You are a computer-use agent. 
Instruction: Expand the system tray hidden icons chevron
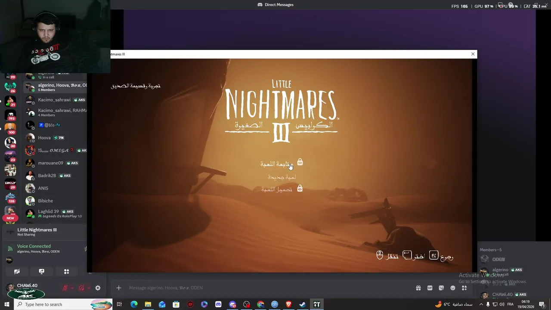coord(481,304)
